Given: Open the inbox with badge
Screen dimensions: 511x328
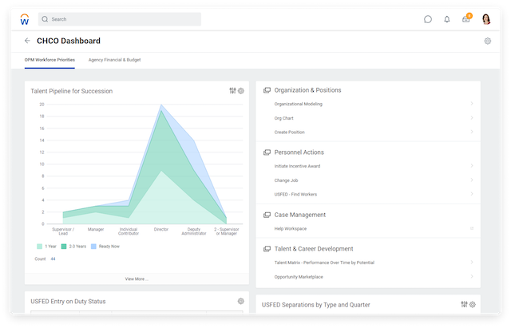Looking at the screenshot, I should click(x=466, y=19).
